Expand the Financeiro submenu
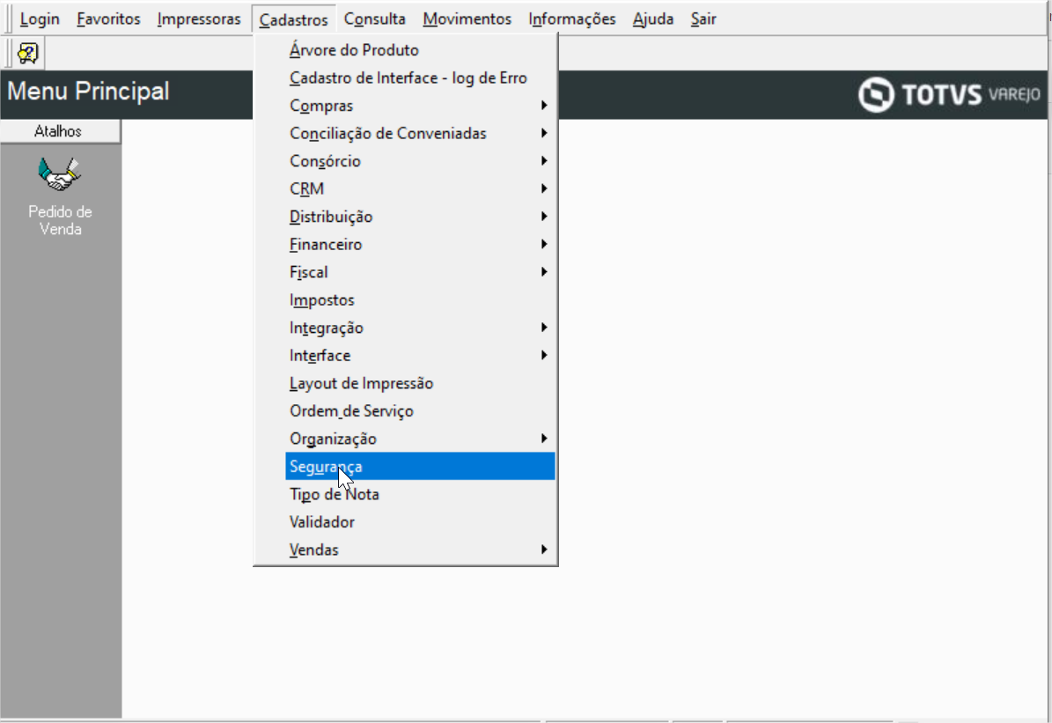The height and width of the screenshot is (723, 1052). tap(420, 244)
